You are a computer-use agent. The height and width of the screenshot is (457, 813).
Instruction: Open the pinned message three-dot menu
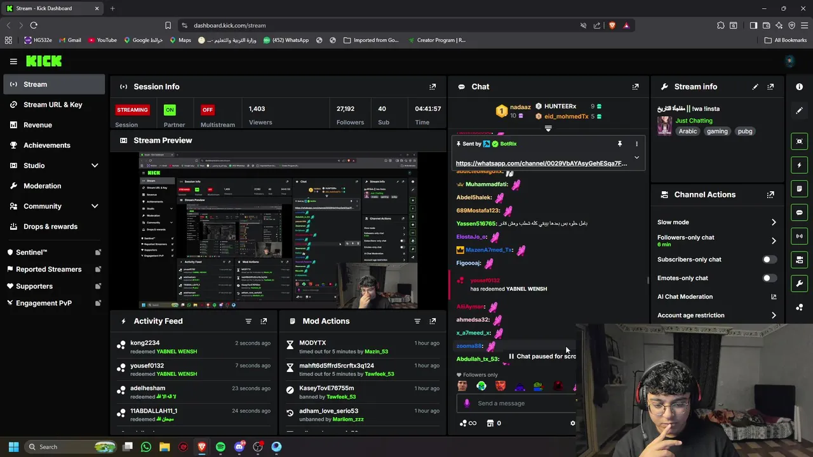636,144
